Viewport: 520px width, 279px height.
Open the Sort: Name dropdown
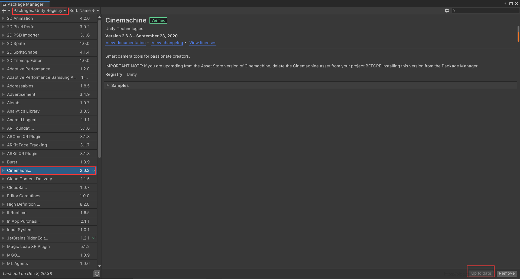tap(84, 11)
